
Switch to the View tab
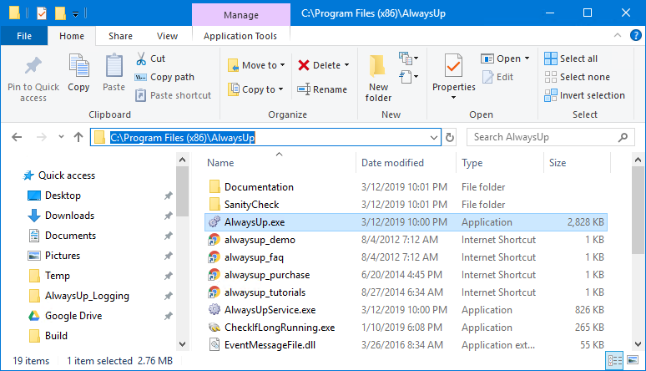click(167, 36)
